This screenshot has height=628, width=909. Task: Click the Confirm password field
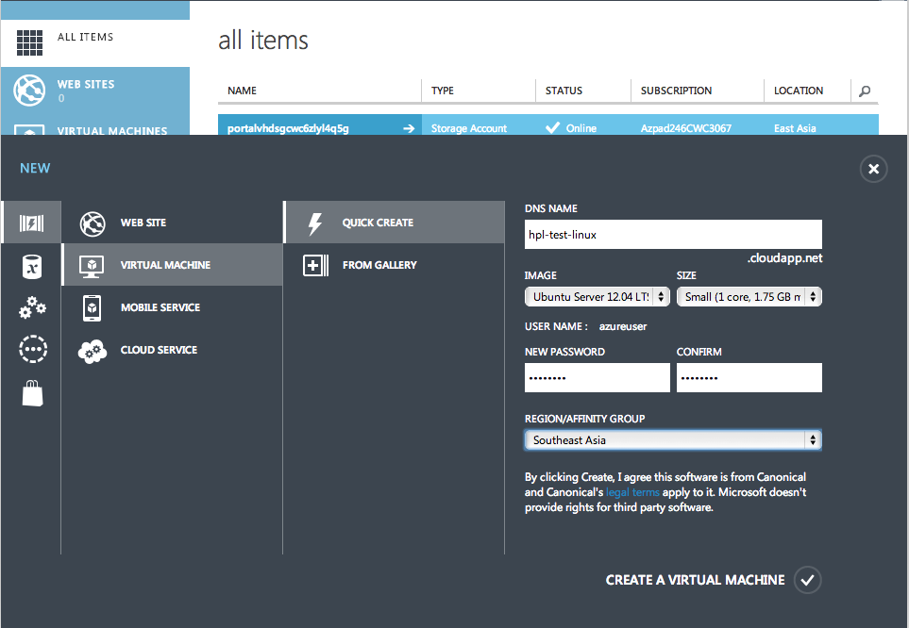(749, 378)
